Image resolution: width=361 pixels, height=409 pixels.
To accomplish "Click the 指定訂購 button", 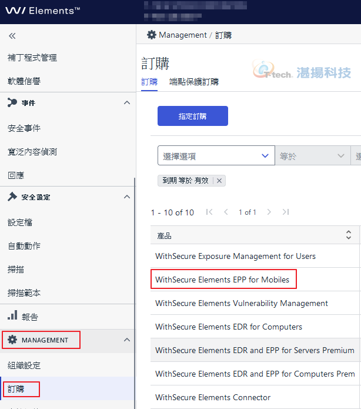I will [x=193, y=116].
